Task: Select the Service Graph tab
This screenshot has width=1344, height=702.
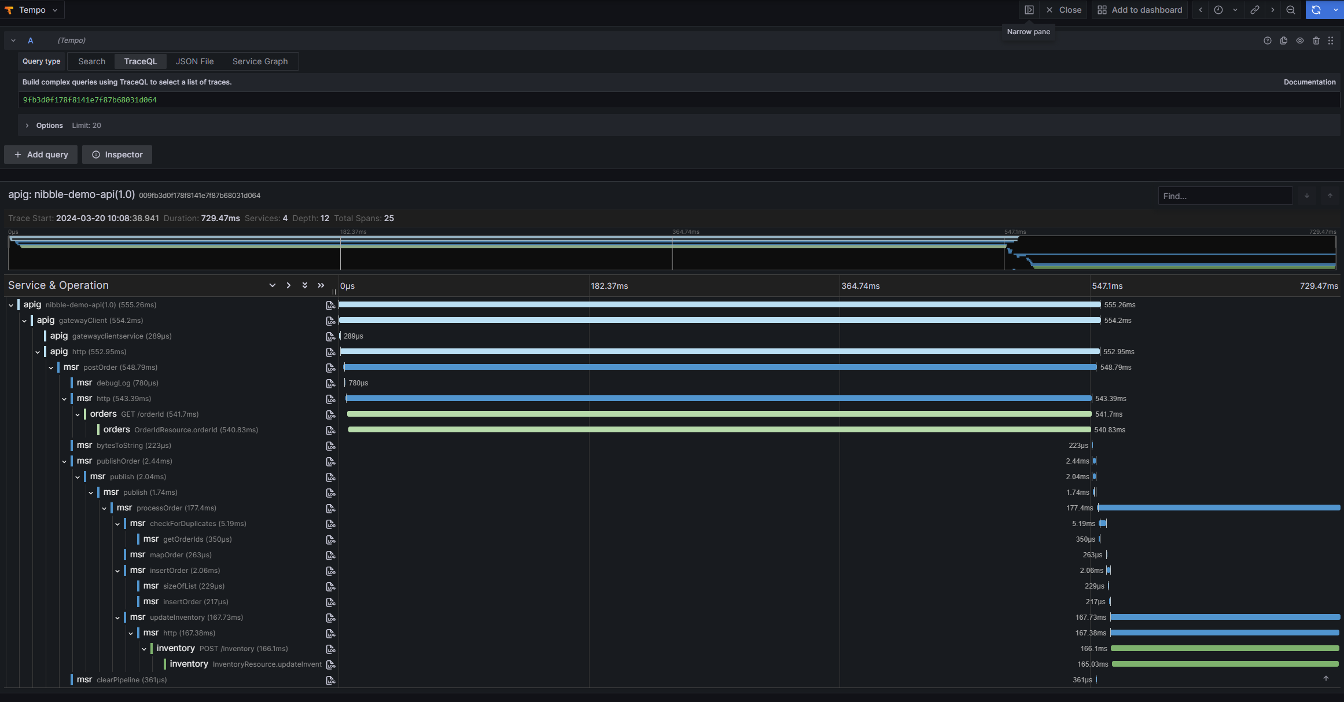Action: [x=260, y=61]
